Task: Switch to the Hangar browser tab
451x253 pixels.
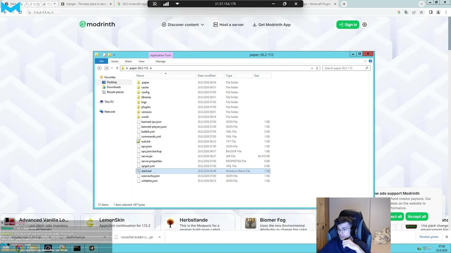Action: (86, 4)
